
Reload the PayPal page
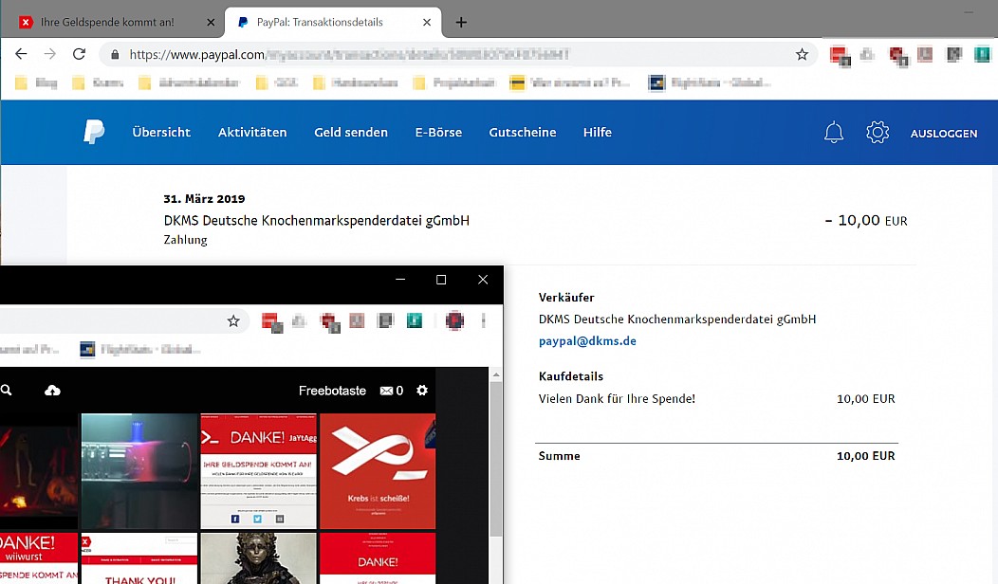[79, 54]
